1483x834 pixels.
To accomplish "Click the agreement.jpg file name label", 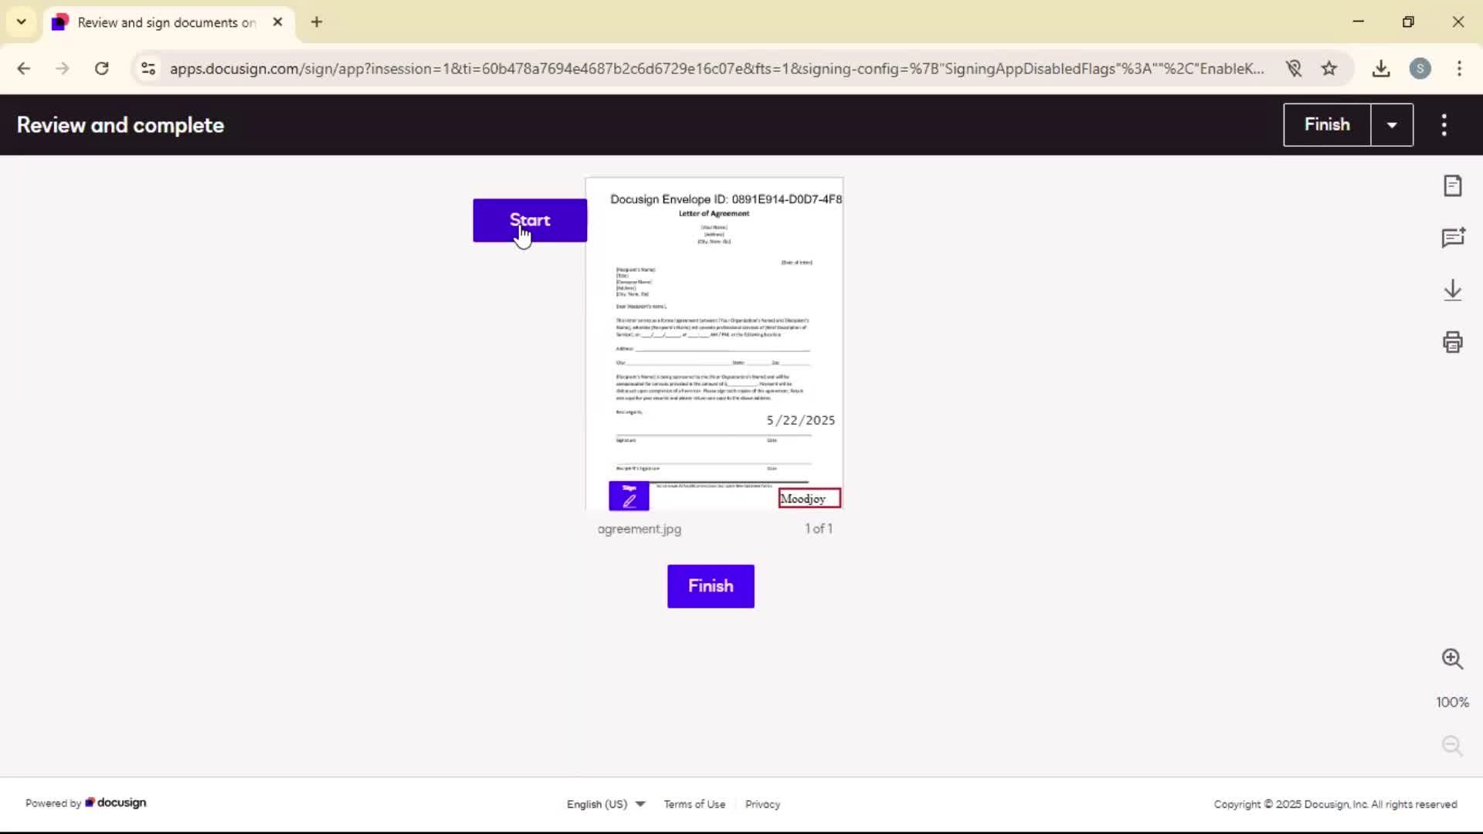I will [640, 529].
